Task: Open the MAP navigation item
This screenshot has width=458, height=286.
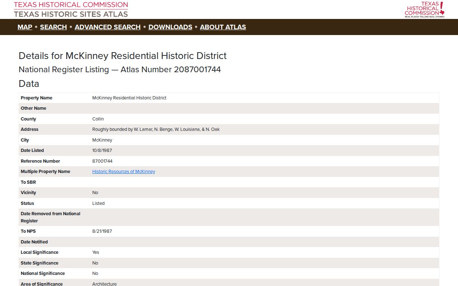Action: click(25, 27)
